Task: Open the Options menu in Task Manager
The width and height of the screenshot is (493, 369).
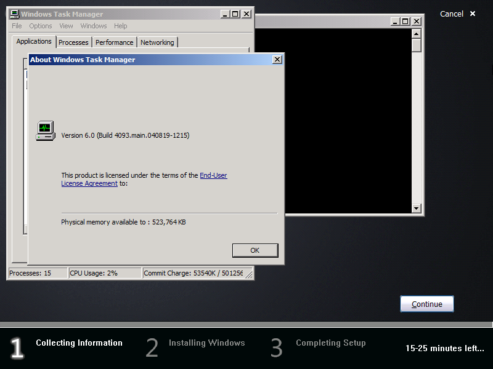Action: click(x=41, y=26)
